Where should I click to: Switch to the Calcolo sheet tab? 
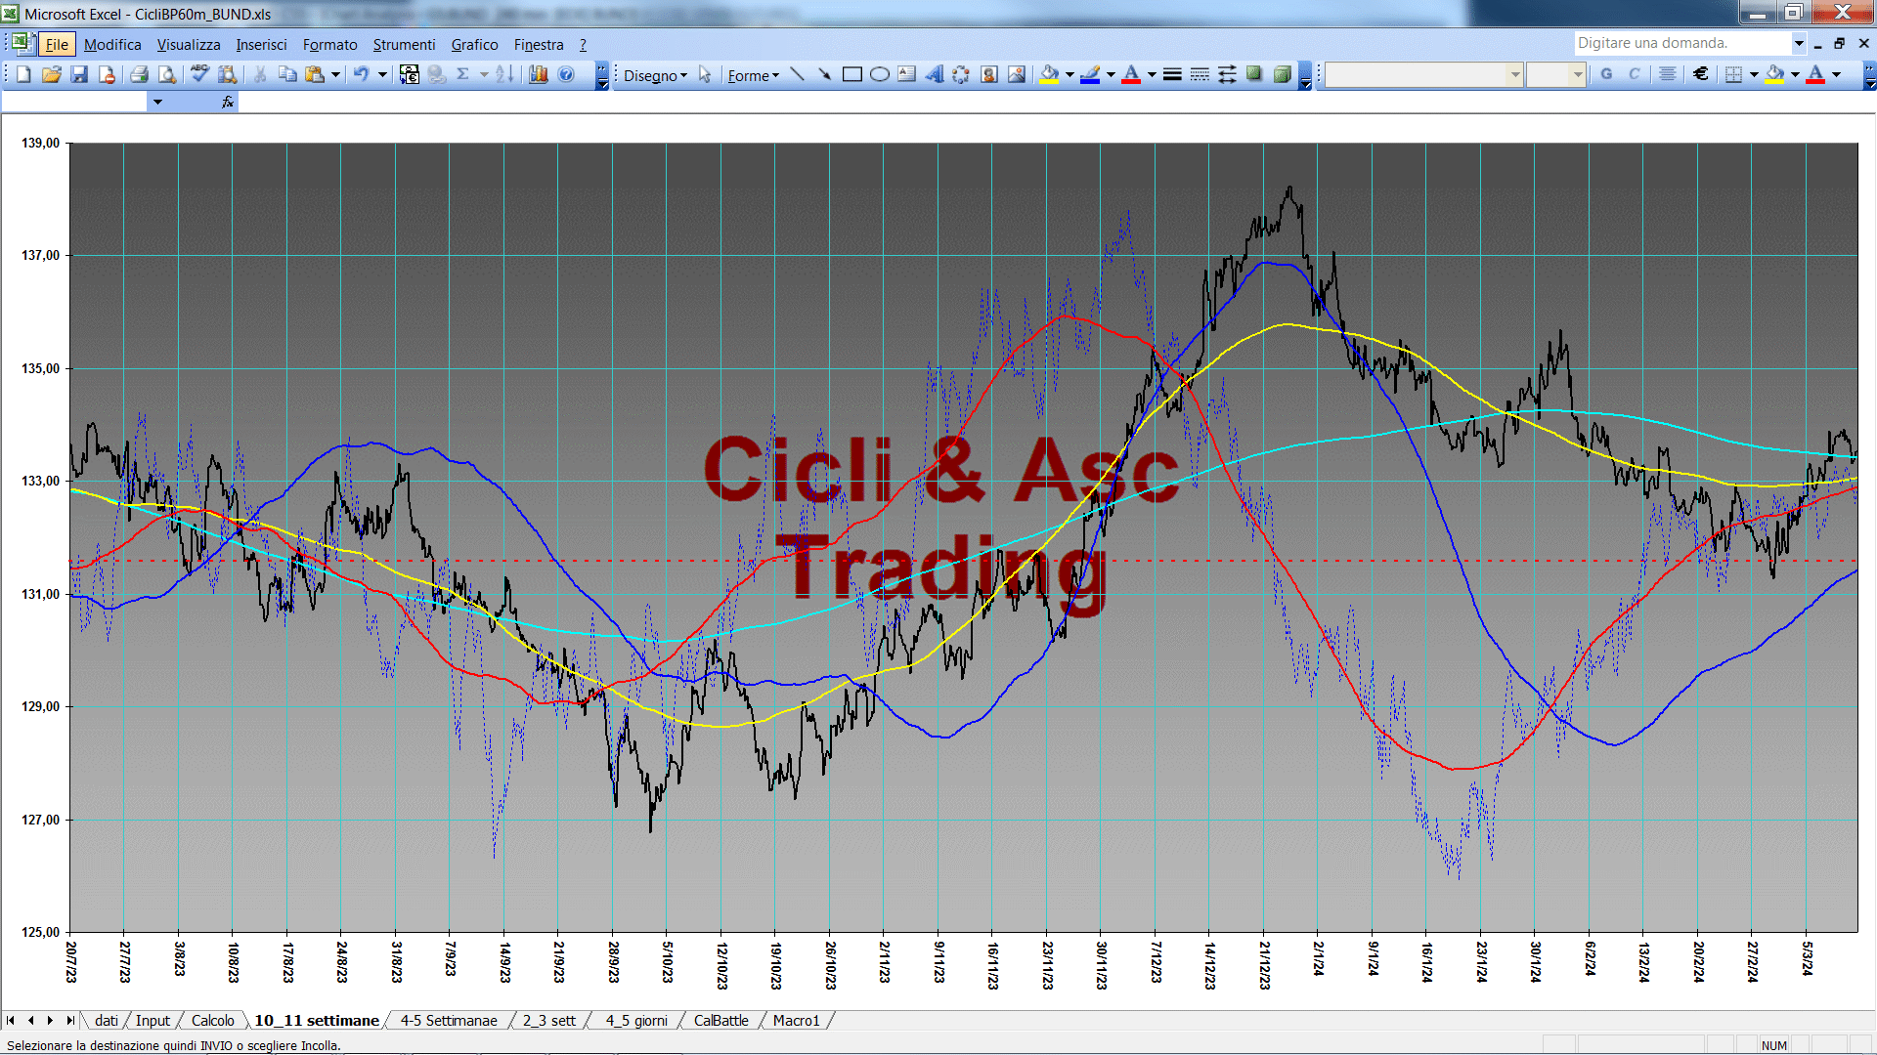[x=212, y=1020]
